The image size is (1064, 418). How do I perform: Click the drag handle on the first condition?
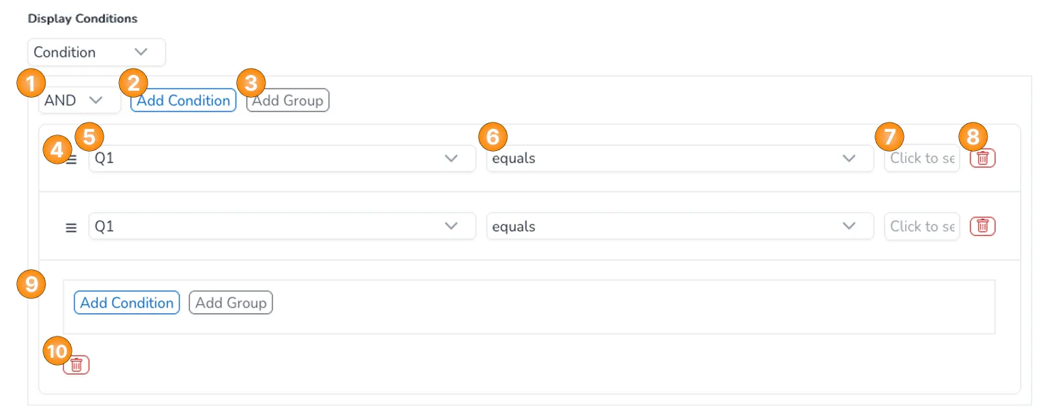tap(71, 158)
